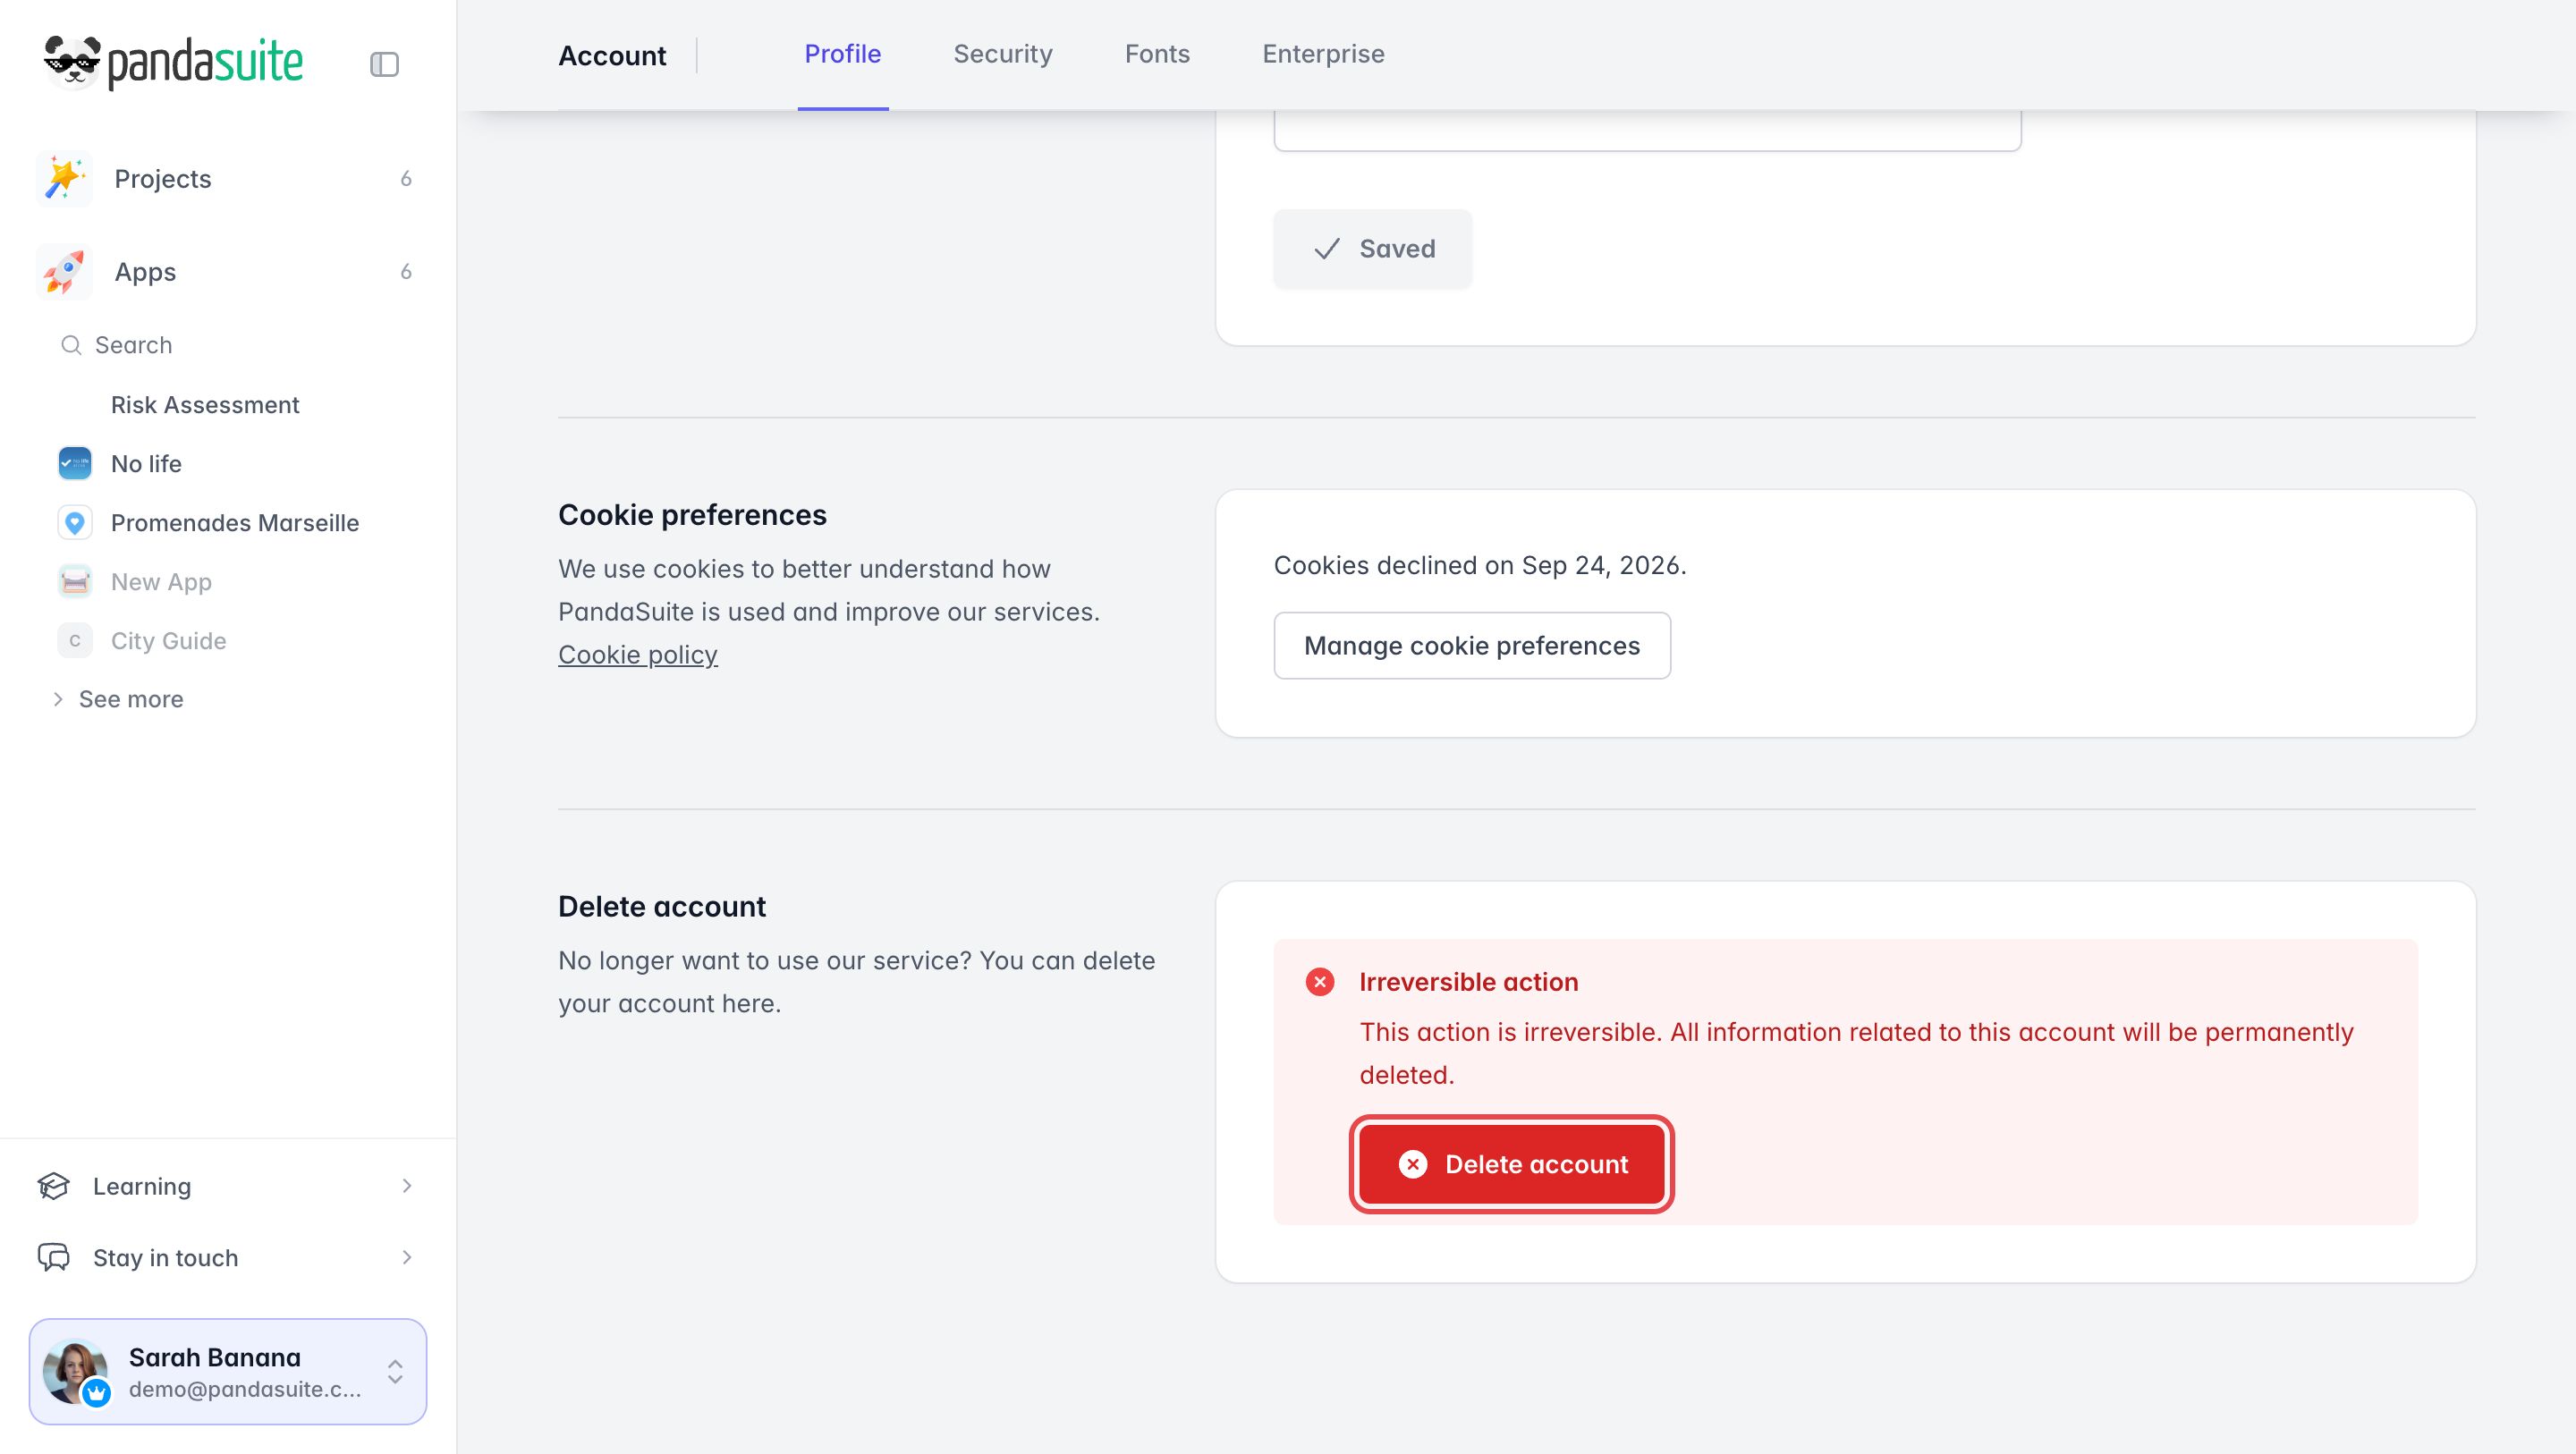
Task: Click the Stay in touch chat icon
Action: click(54, 1258)
